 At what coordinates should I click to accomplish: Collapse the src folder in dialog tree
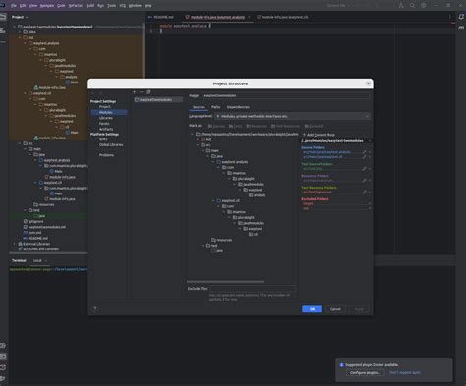(198, 145)
